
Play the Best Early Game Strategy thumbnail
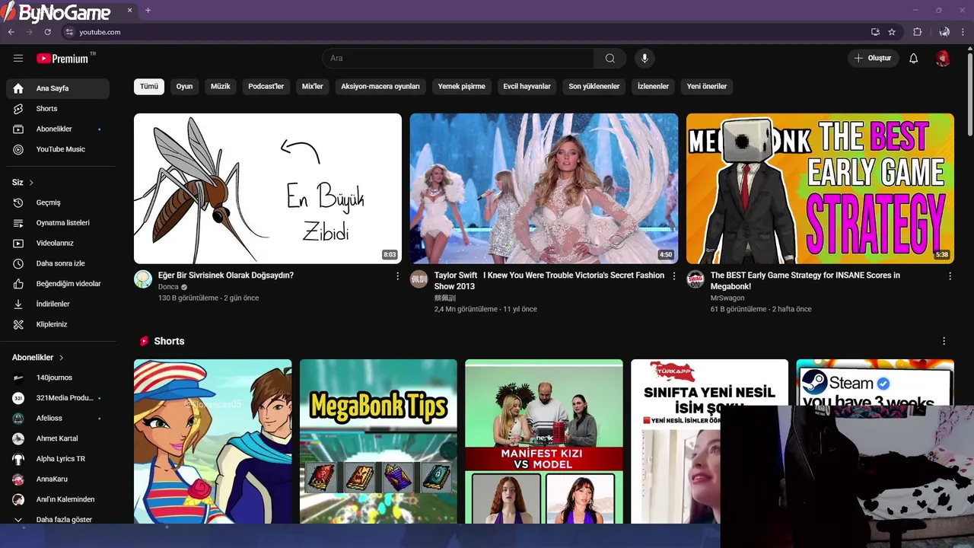pos(820,189)
